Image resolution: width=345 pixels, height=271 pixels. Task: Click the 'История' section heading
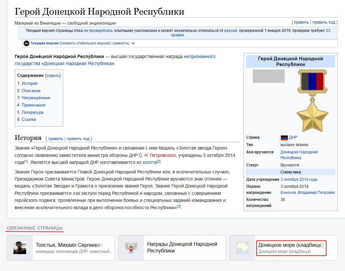pos(28,138)
